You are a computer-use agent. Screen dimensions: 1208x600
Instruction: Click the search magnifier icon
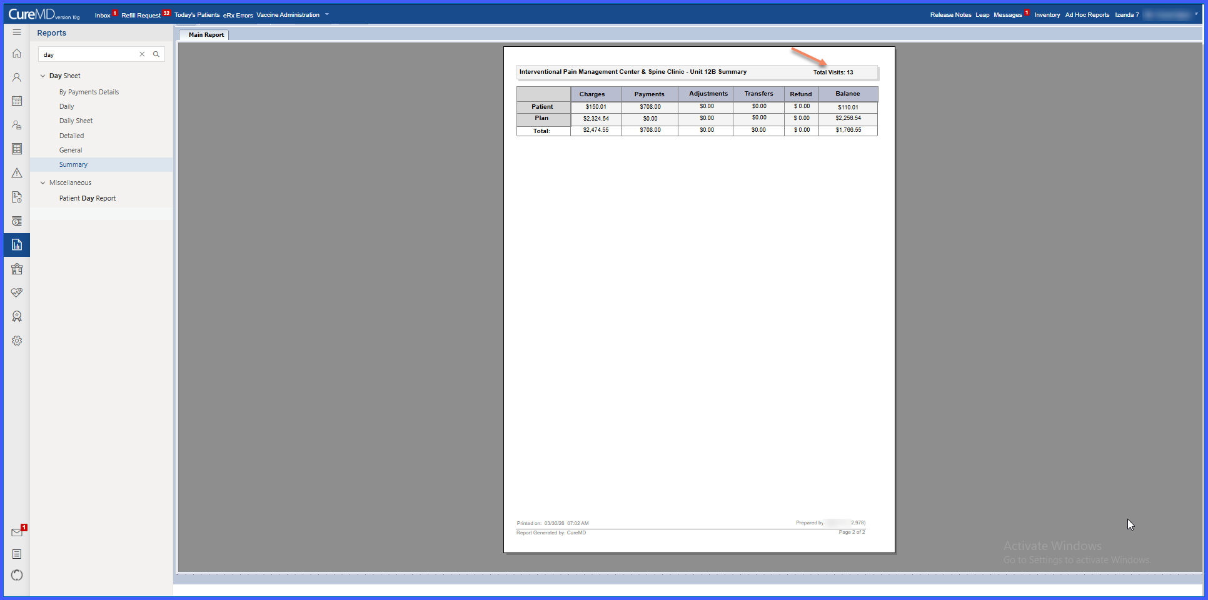tap(156, 54)
